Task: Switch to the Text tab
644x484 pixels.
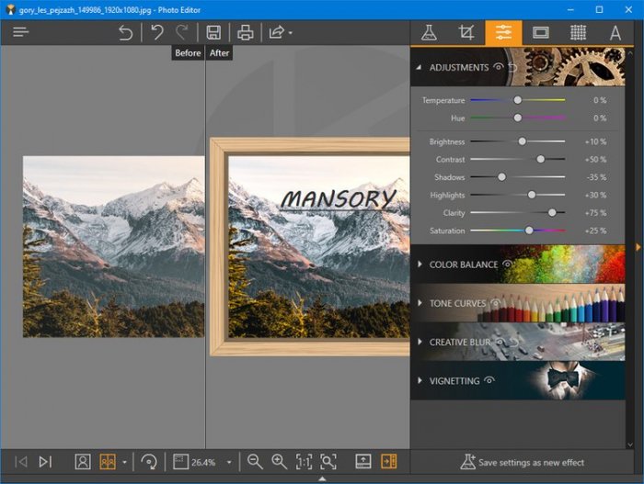Action: (615, 32)
